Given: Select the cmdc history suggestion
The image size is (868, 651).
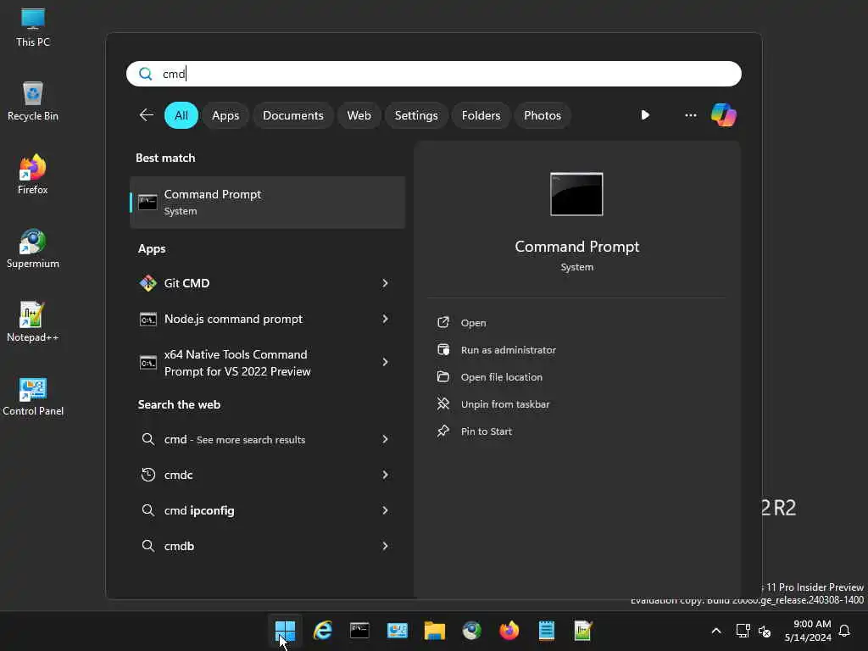Looking at the screenshot, I should (267, 475).
